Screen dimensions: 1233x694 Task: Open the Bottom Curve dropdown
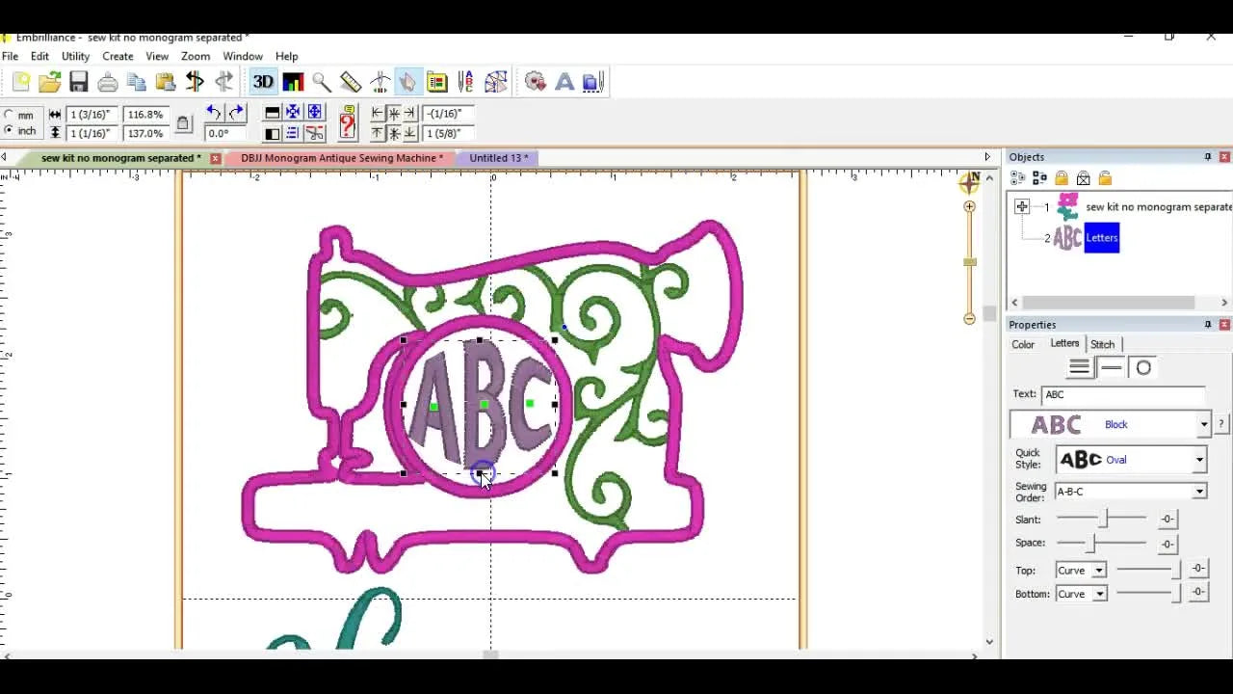1098,594
